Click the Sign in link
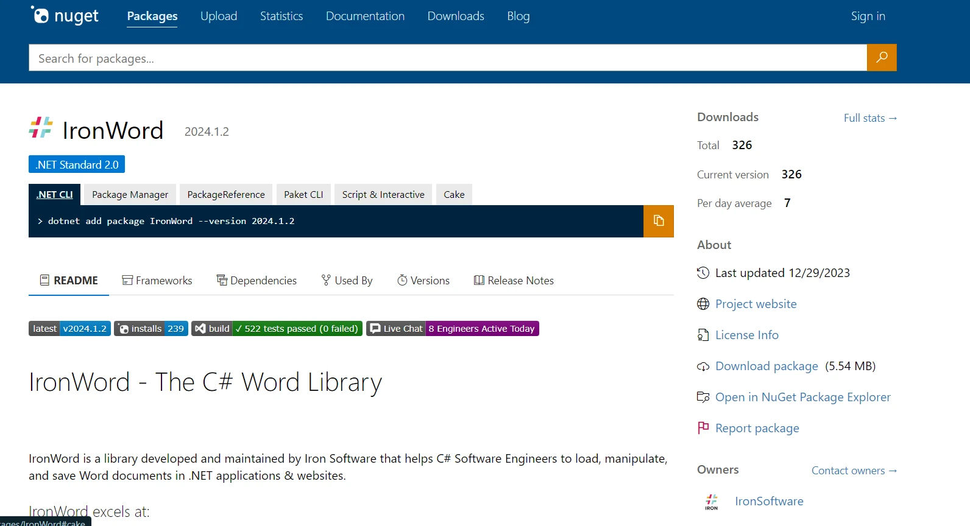Viewport: 970px width, 526px height. [868, 16]
